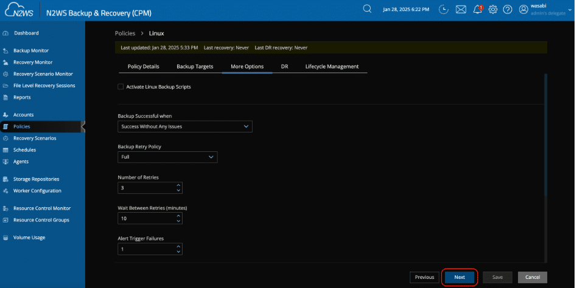Increase Wait Between Retries minutes
The width and height of the screenshot is (577, 288).
pos(178,216)
